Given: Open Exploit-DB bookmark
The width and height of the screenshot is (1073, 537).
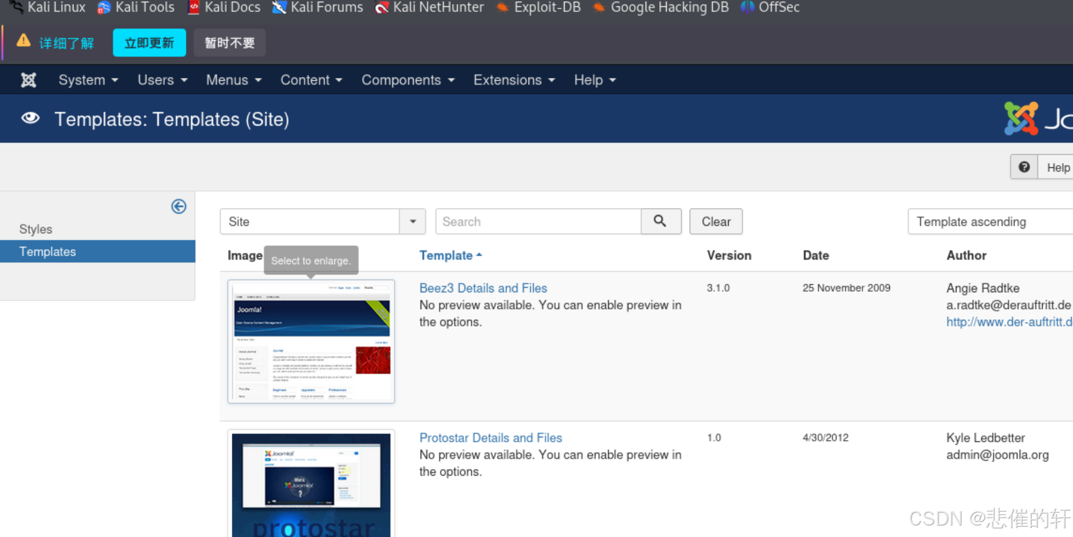Looking at the screenshot, I should click(538, 7).
